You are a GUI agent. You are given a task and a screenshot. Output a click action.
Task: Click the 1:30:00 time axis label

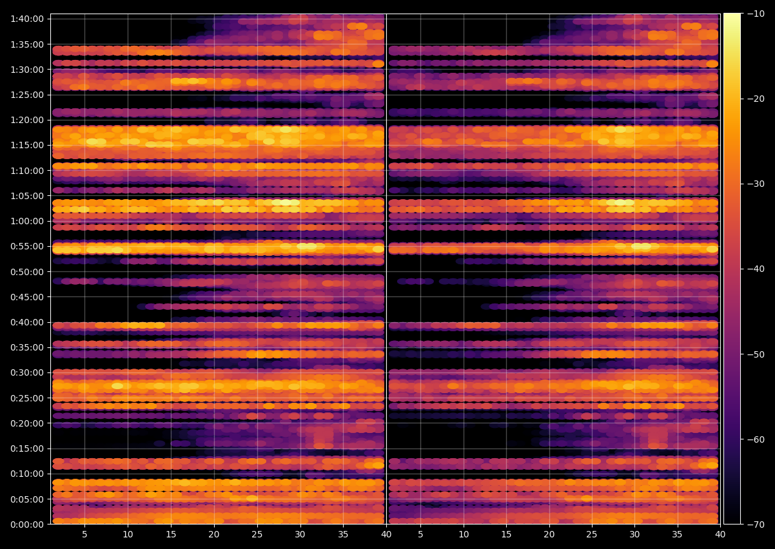coord(27,70)
